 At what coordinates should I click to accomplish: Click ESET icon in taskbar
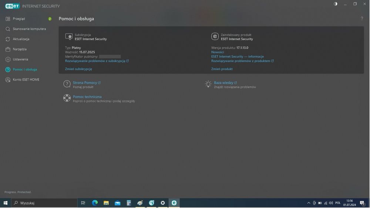point(174,203)
